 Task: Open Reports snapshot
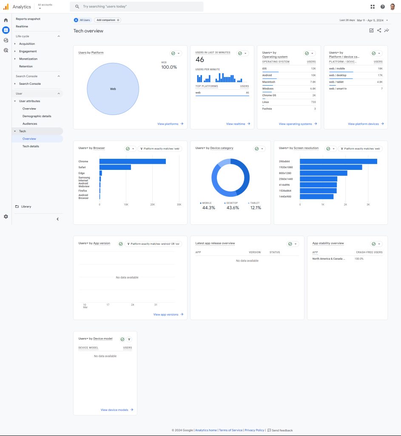point(28,19)
